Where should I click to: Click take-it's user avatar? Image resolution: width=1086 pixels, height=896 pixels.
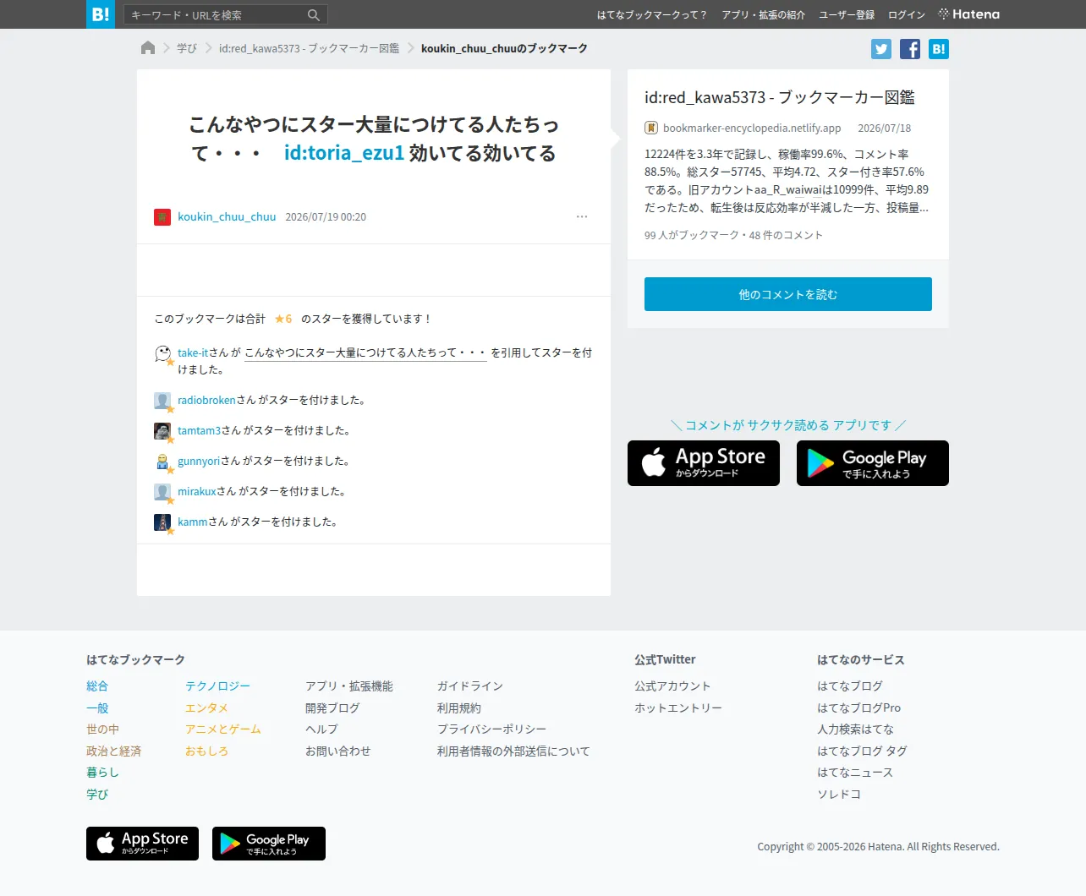162,353
